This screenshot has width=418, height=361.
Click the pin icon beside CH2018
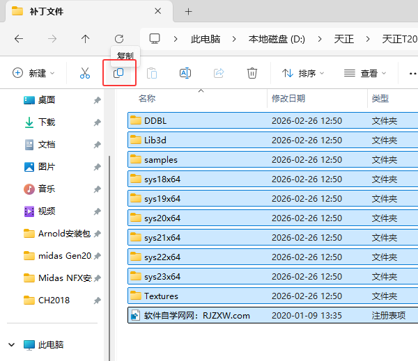(97, 300)
